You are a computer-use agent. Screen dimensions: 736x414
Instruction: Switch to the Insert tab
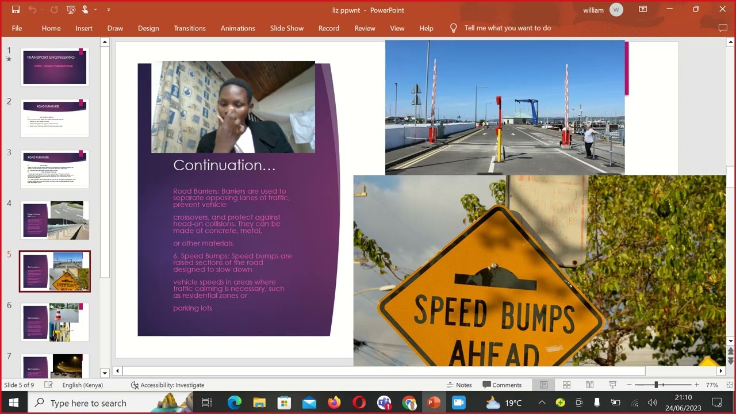[x=84, y=28]
